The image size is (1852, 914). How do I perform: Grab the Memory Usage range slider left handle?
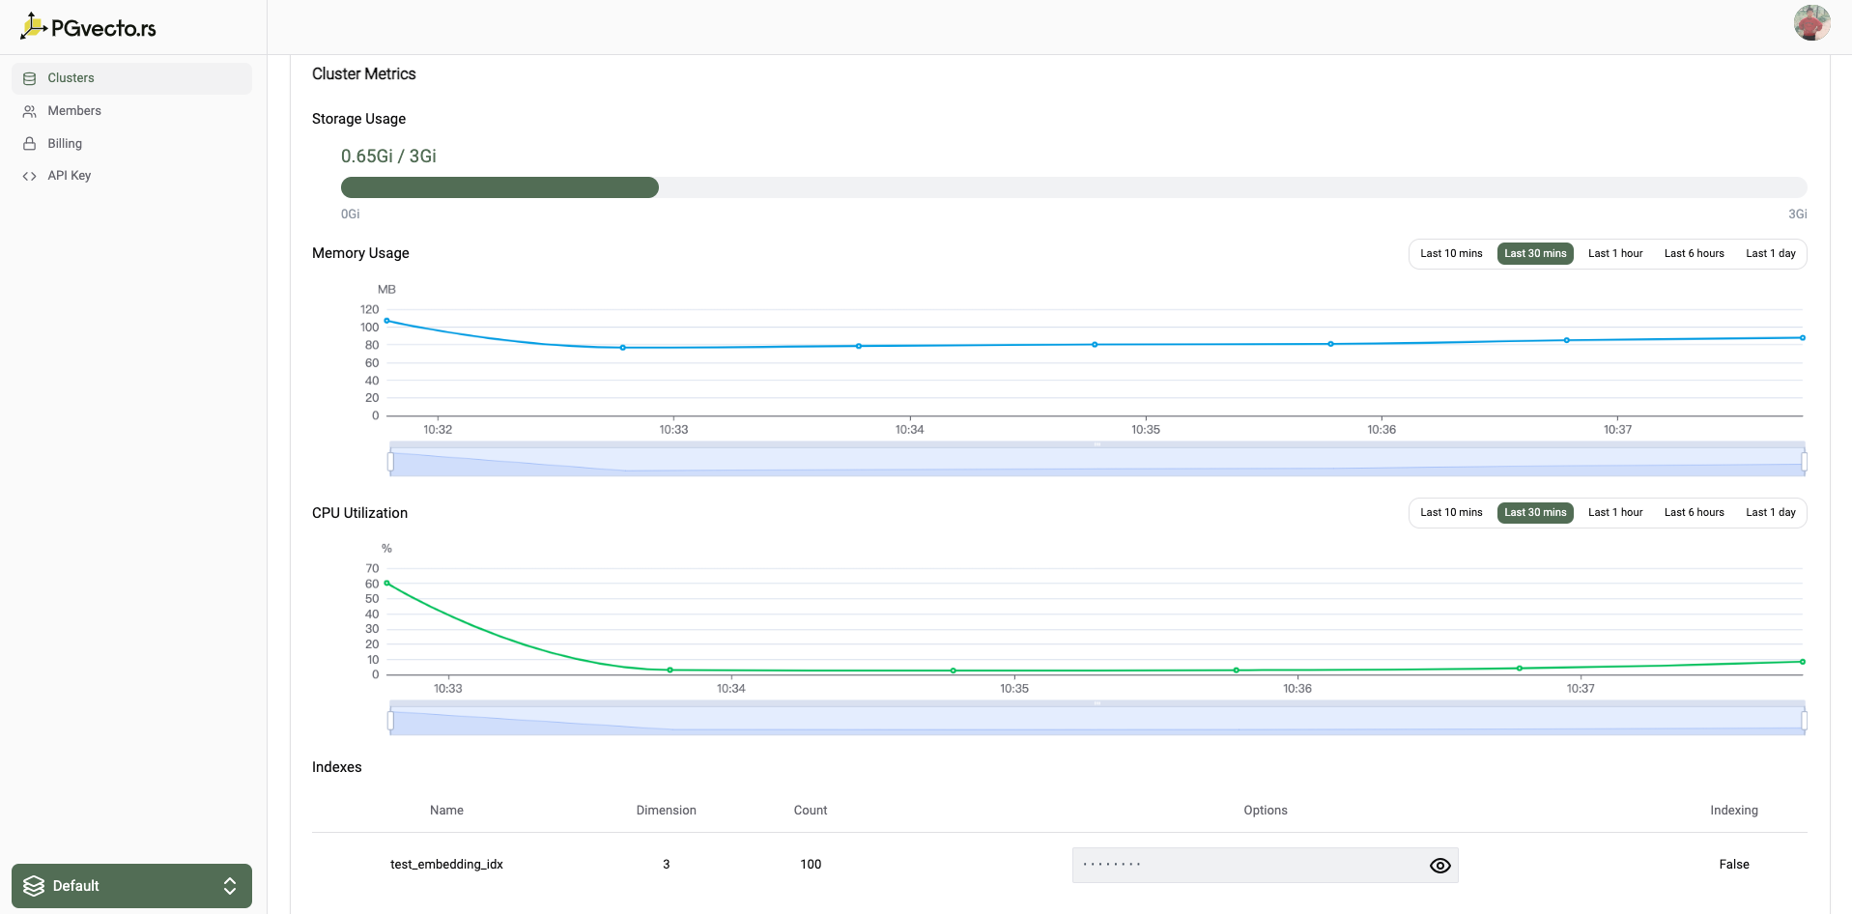click(390, 462)
